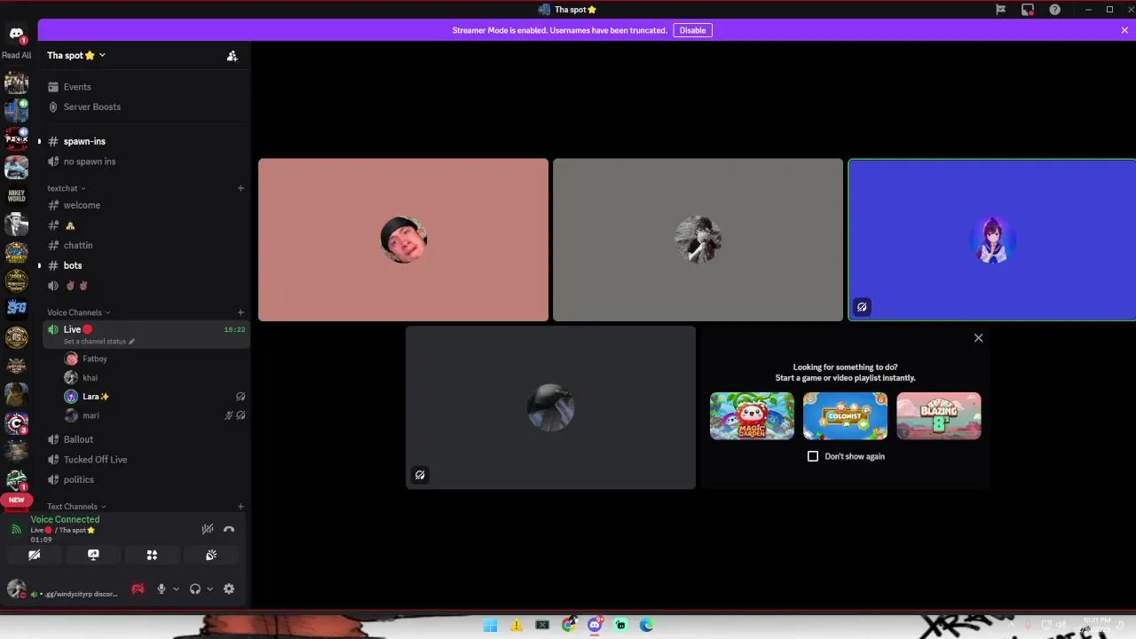
Task: Launch the Colonist activity
Action: click(x=845, y=416)
